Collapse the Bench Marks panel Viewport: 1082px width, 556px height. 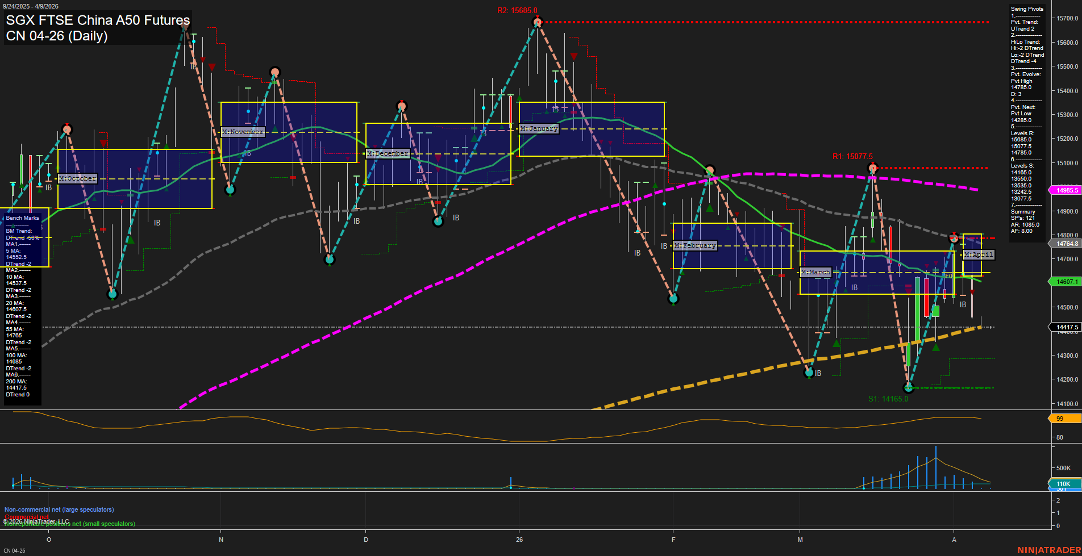(x=23, y=218)
